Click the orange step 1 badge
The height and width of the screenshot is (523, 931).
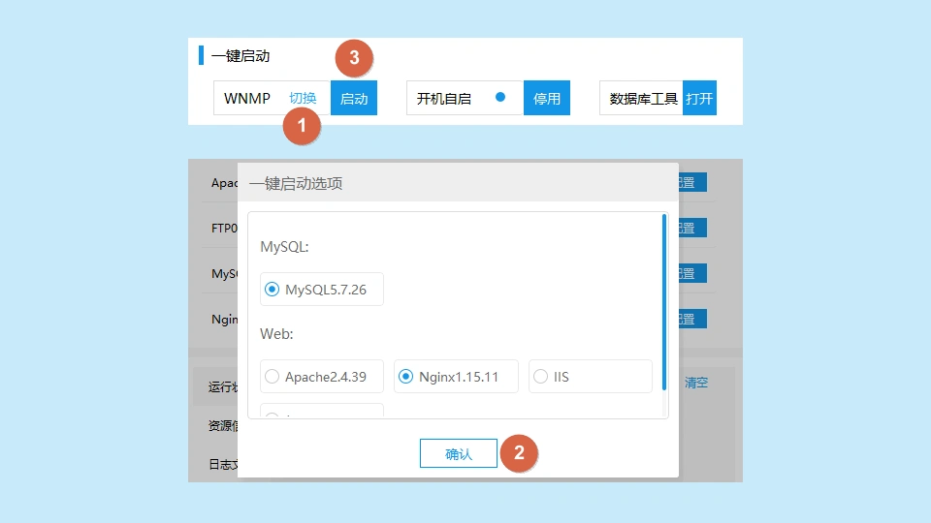[302, 126]
